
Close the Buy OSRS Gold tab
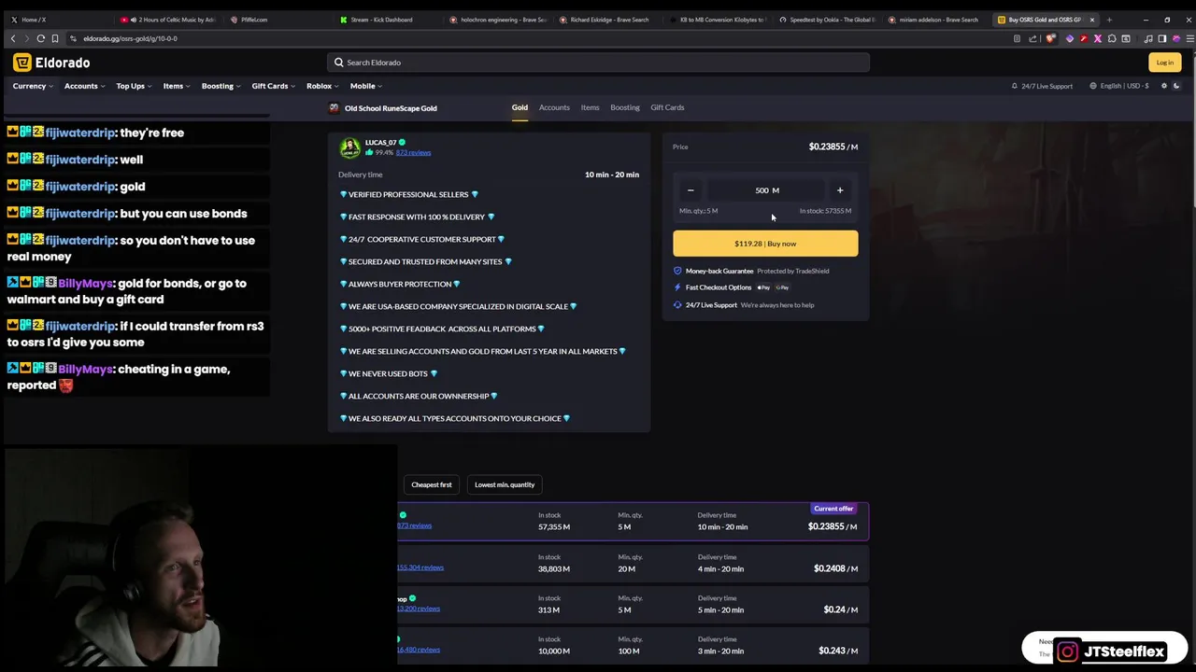(x=1091, y=20)
